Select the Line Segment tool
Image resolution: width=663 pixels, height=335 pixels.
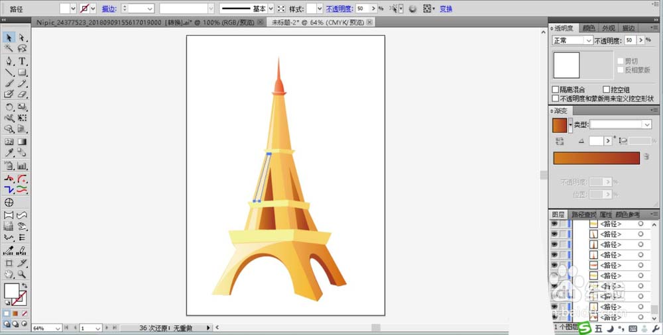(x=9, y=73)
